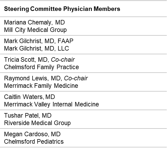The image size is (167, 149).
Task: Select Tricia Scott, MD name
Action: pos(26,60)
